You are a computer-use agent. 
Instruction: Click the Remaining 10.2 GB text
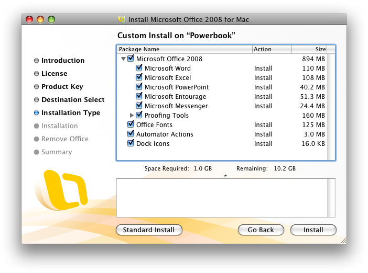tap(266, 168)
